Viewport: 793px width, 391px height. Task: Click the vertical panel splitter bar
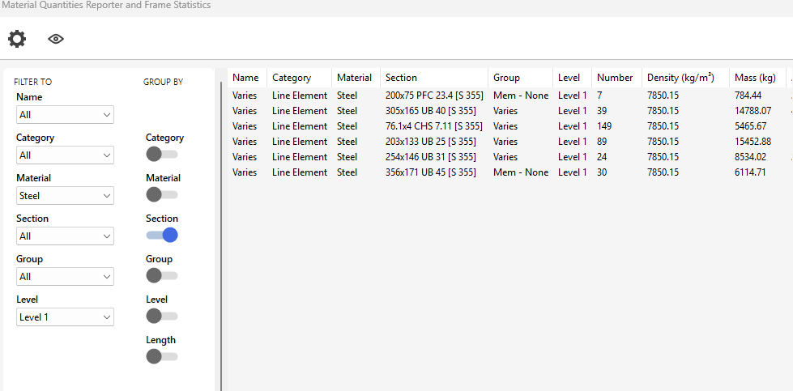pyautogui.click(x=221, y=236)
